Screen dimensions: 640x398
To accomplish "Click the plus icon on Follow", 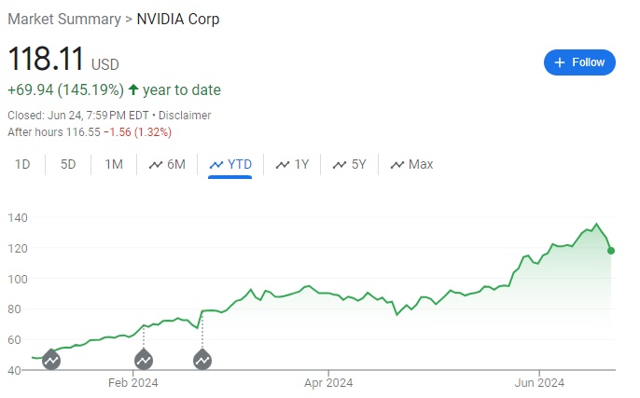I will [560, 62].
